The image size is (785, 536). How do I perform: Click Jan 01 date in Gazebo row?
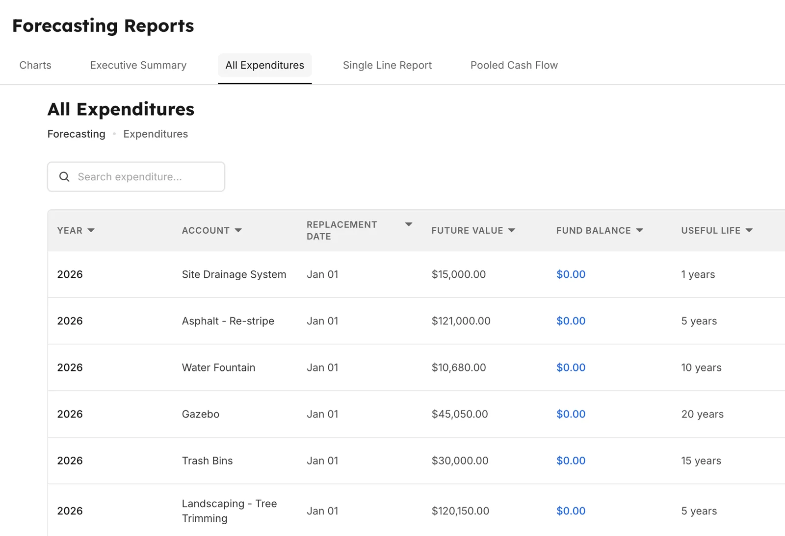(323, 414)
